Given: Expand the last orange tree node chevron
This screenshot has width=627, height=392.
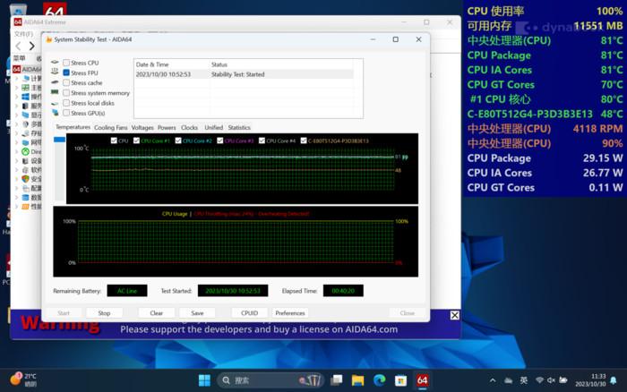Looking at the screenshot, I should click(x=17, y=206).
